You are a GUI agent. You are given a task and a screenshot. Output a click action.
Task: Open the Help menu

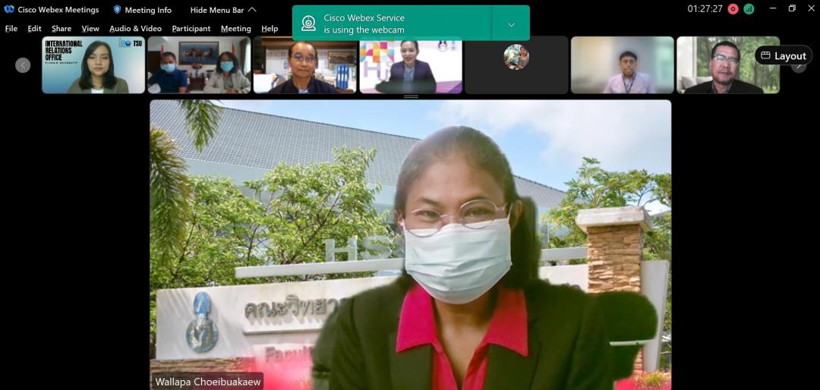[270, 29]
